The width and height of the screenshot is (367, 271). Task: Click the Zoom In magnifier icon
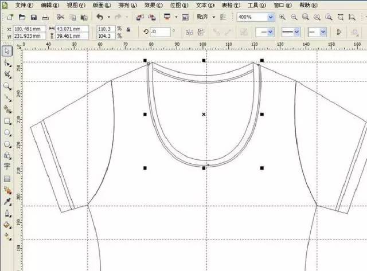pos(282,18)
